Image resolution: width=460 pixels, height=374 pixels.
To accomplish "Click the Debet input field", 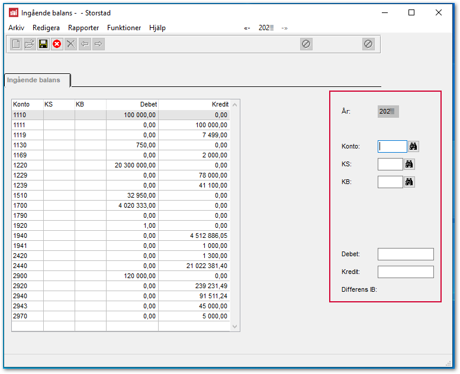I will 406,254.
